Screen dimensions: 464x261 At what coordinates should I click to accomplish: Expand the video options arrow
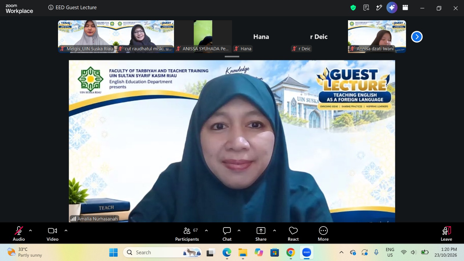[x=66, y=231]
